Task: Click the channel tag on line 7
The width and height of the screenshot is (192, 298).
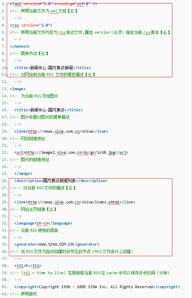Action: [x=20, y=46]
